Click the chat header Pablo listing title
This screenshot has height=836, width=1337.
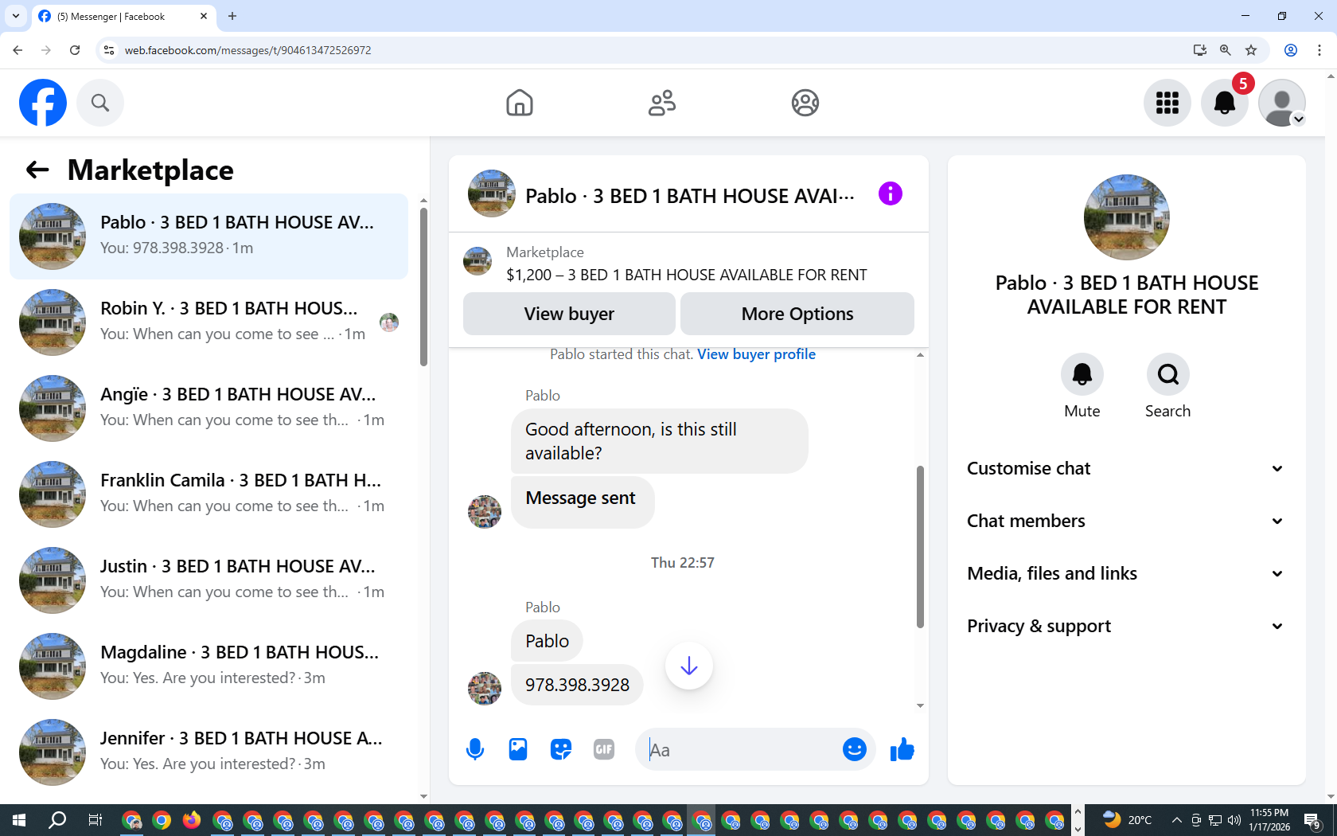[x=690, y=196]
